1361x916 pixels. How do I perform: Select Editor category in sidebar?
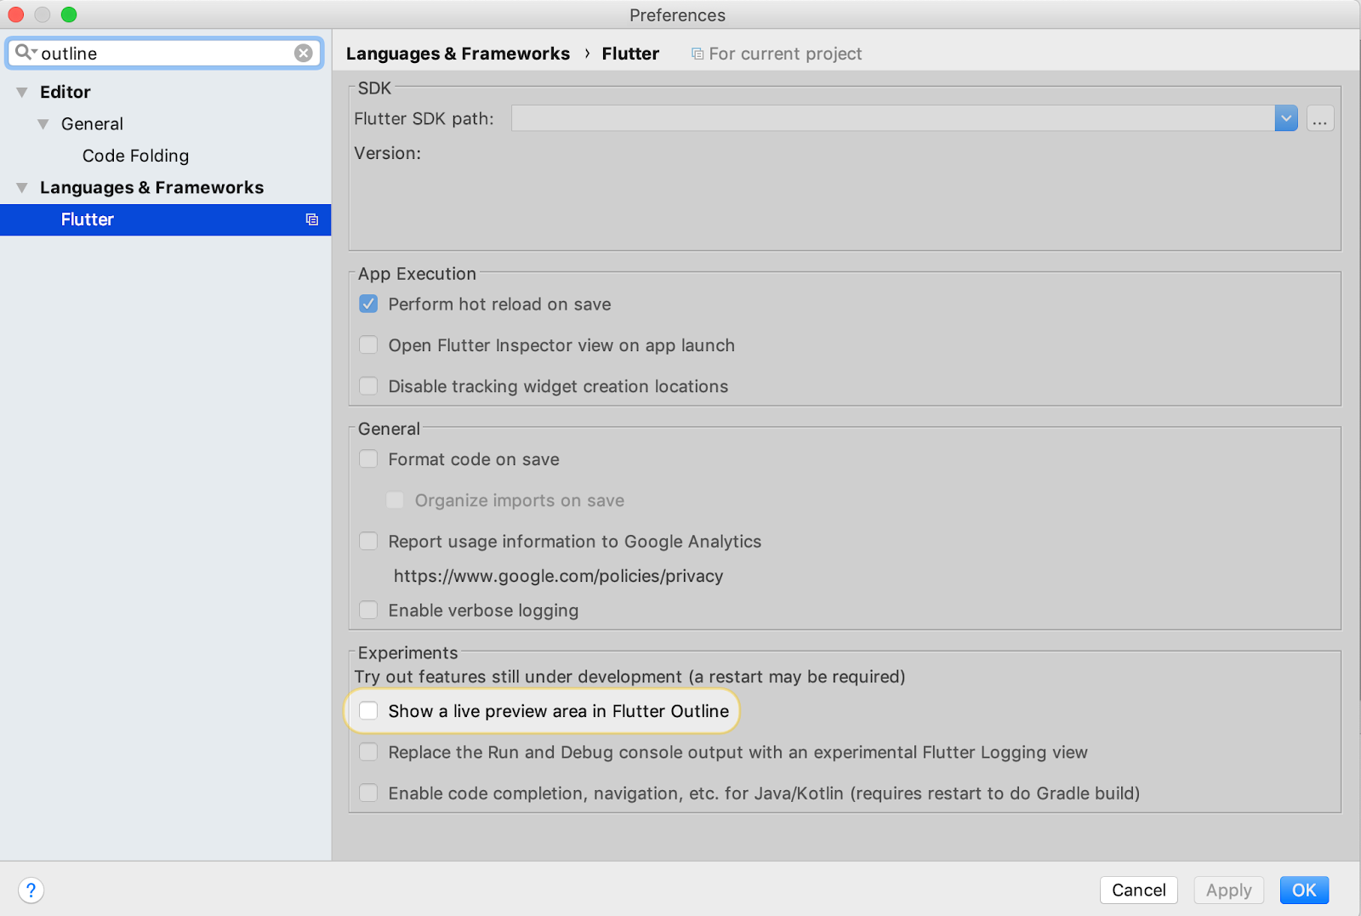tap(65, 92)
